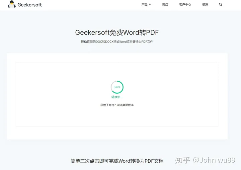Go to 客户中心 in navigation
Viewport: 241px width, 170px height.
185,4
